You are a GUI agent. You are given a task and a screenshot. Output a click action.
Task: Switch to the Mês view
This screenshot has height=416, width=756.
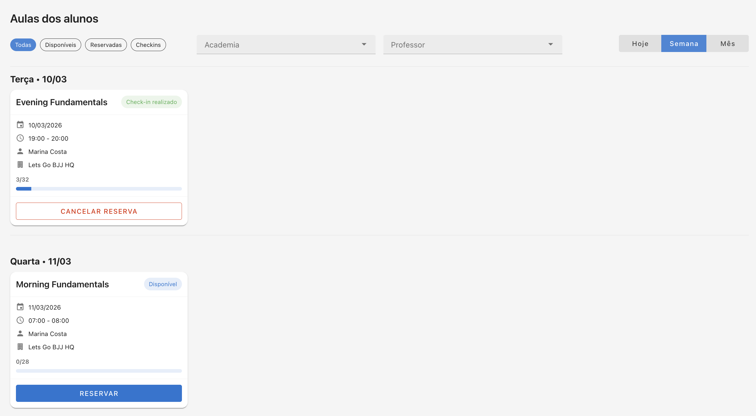pos(727,43)
